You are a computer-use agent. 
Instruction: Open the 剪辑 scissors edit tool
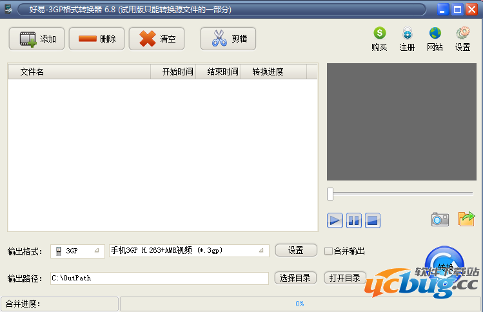(x=228, y=39)
